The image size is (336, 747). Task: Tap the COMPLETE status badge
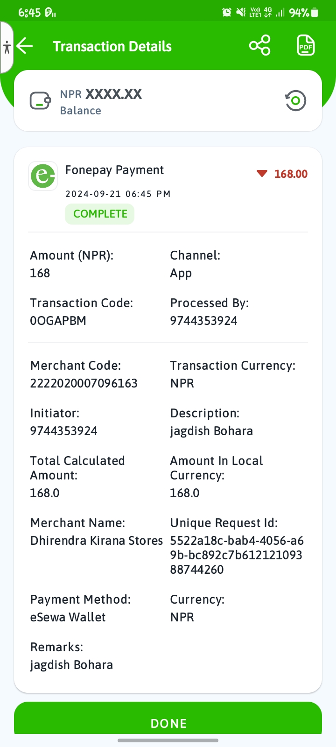click(100, 214)
